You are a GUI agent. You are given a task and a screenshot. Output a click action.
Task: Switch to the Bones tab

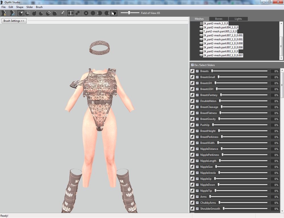point(219,19)
